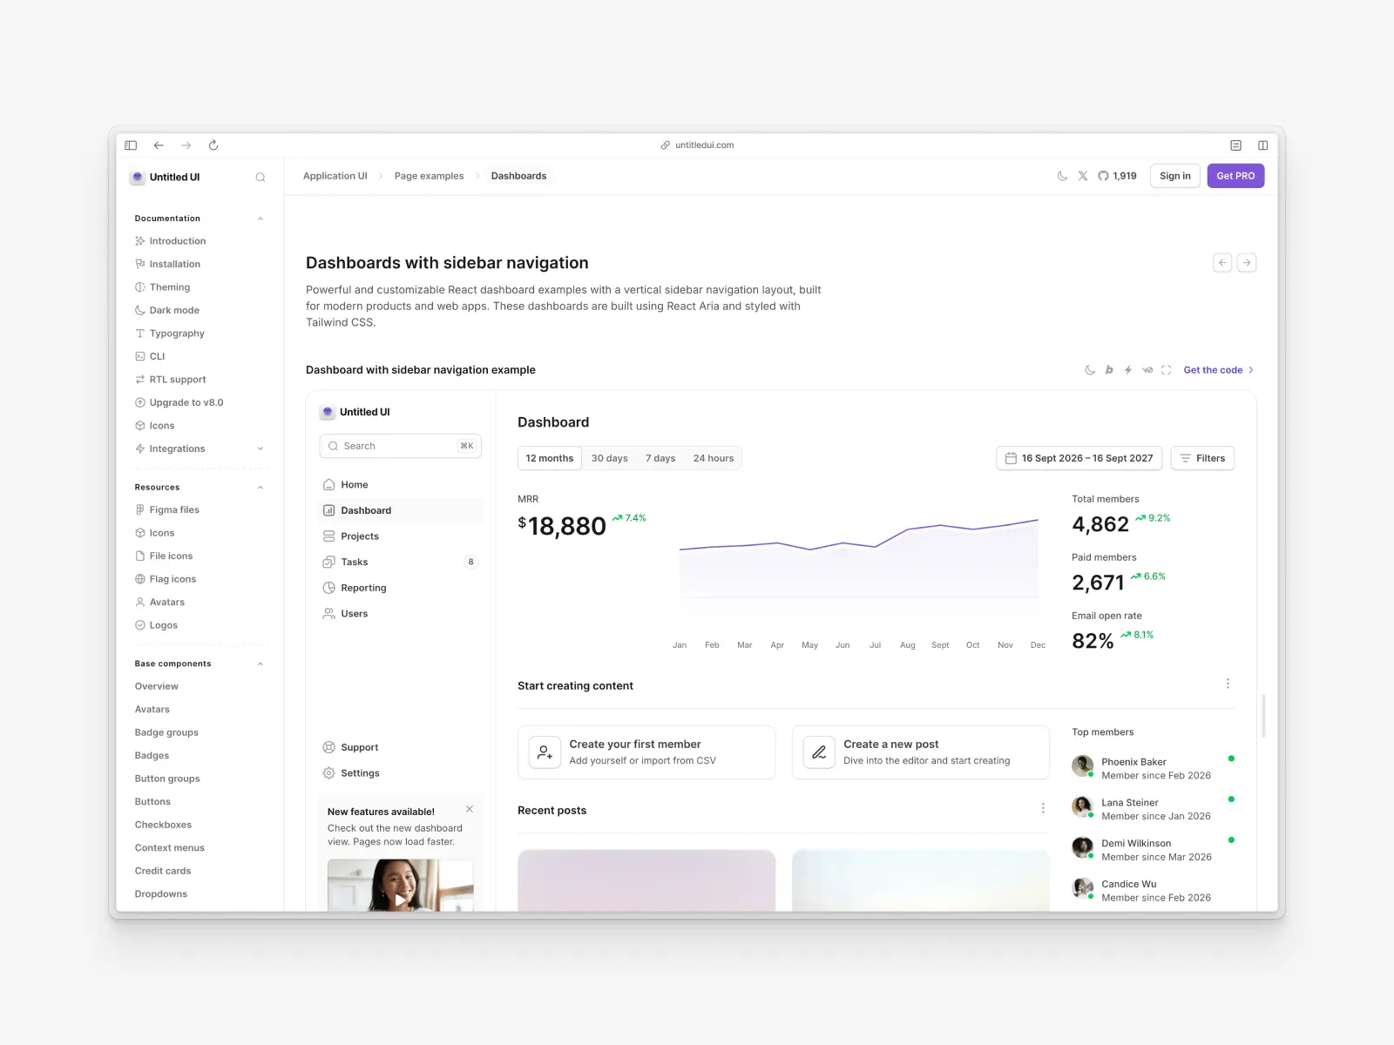Open the Filters button
This screenshot has height=1045, width=1394.
pos(1202,458)
